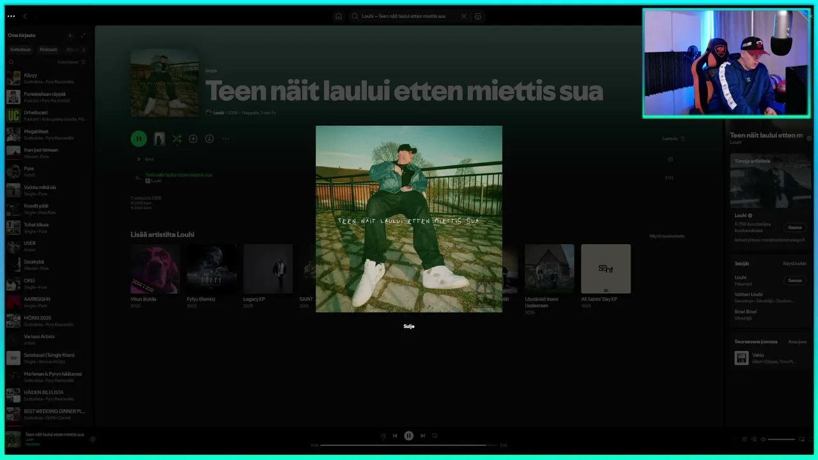Screen dimensions: 818x460
Task: Click Avaa jono beside Seuraavana jonossa
Action: tap(797, 342)
